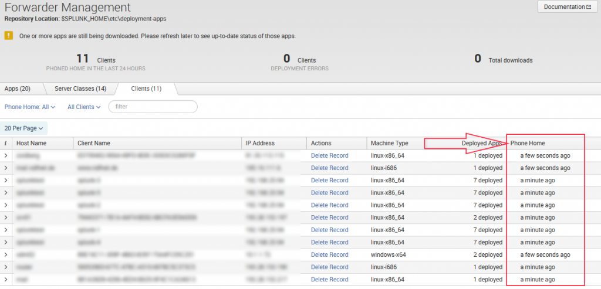Screen dimensions: 601x289
Task: Delete Record in the first table row
Action: (330, 155)
